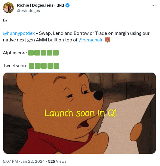This screenshot has width=160, height=166.
Task: Click the twin dogs profile avatar
Action: [8, 8]
